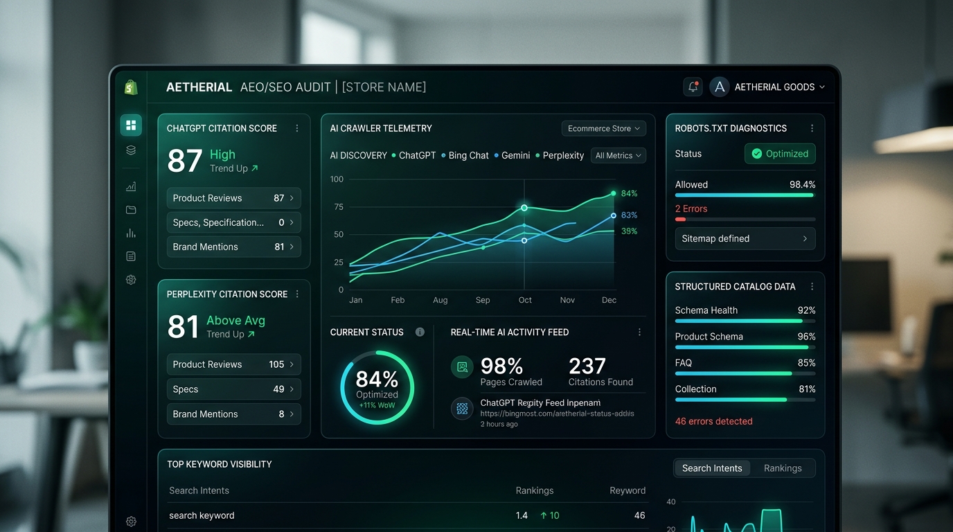Click Trend Up arrow beside score 81
This screenshot has height=532, width=953.
point(251,334)
